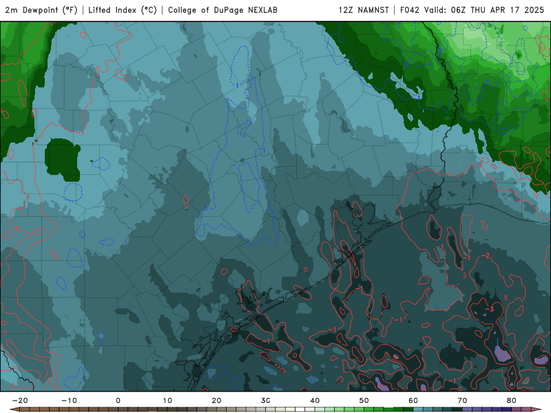Click the "F042" forecast hour text
The width and height of the screenshot is (551, 413).
point(410,10)
